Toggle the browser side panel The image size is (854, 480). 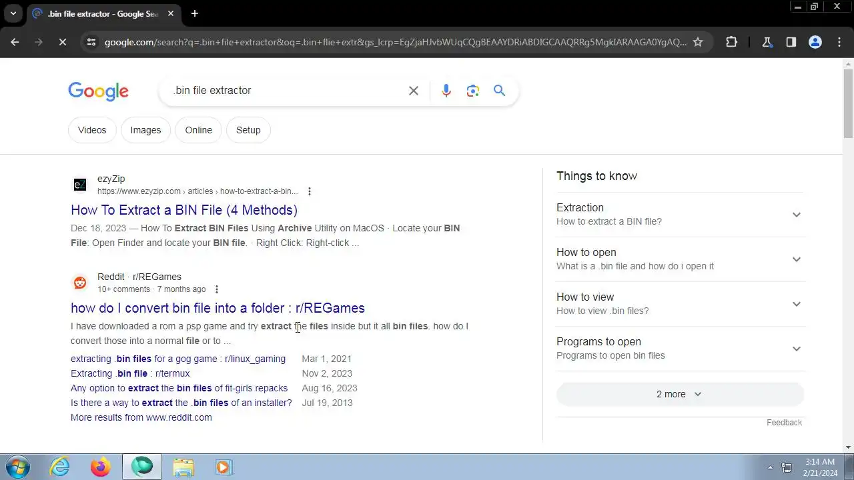[791, 42]
